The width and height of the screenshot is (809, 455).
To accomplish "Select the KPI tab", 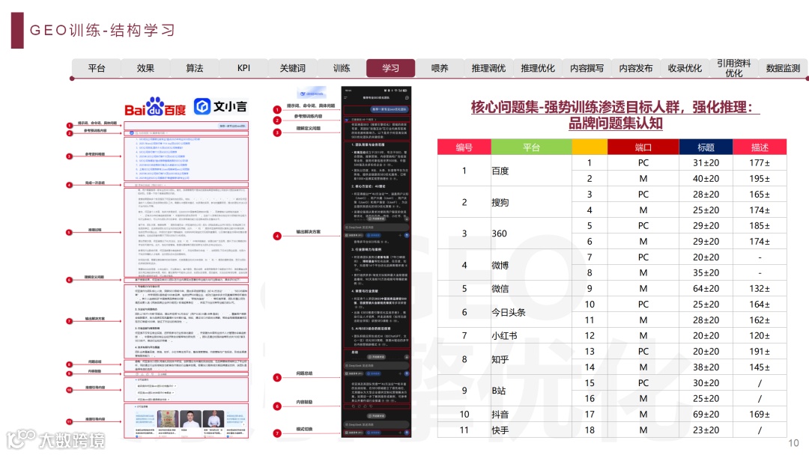I will [x=243, y=68].
